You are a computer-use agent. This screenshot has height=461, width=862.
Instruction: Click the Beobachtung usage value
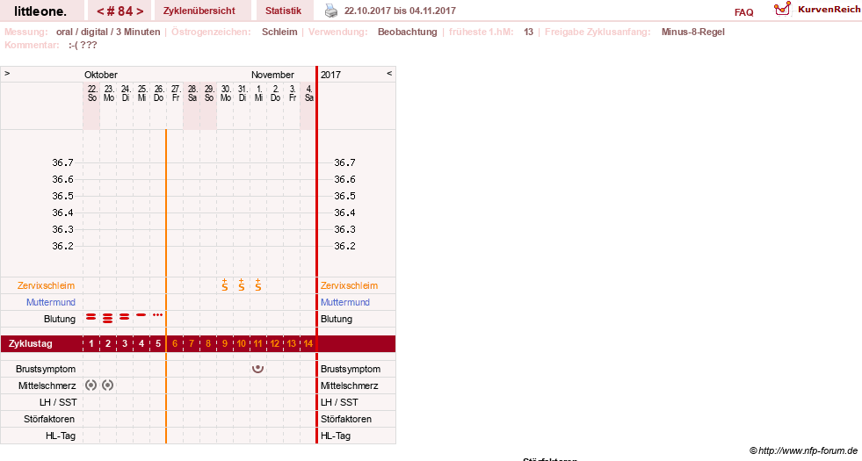408,32
